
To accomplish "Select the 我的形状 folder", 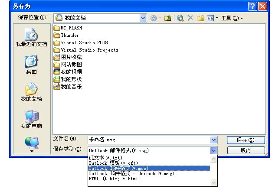I will [x=68, y=79].
